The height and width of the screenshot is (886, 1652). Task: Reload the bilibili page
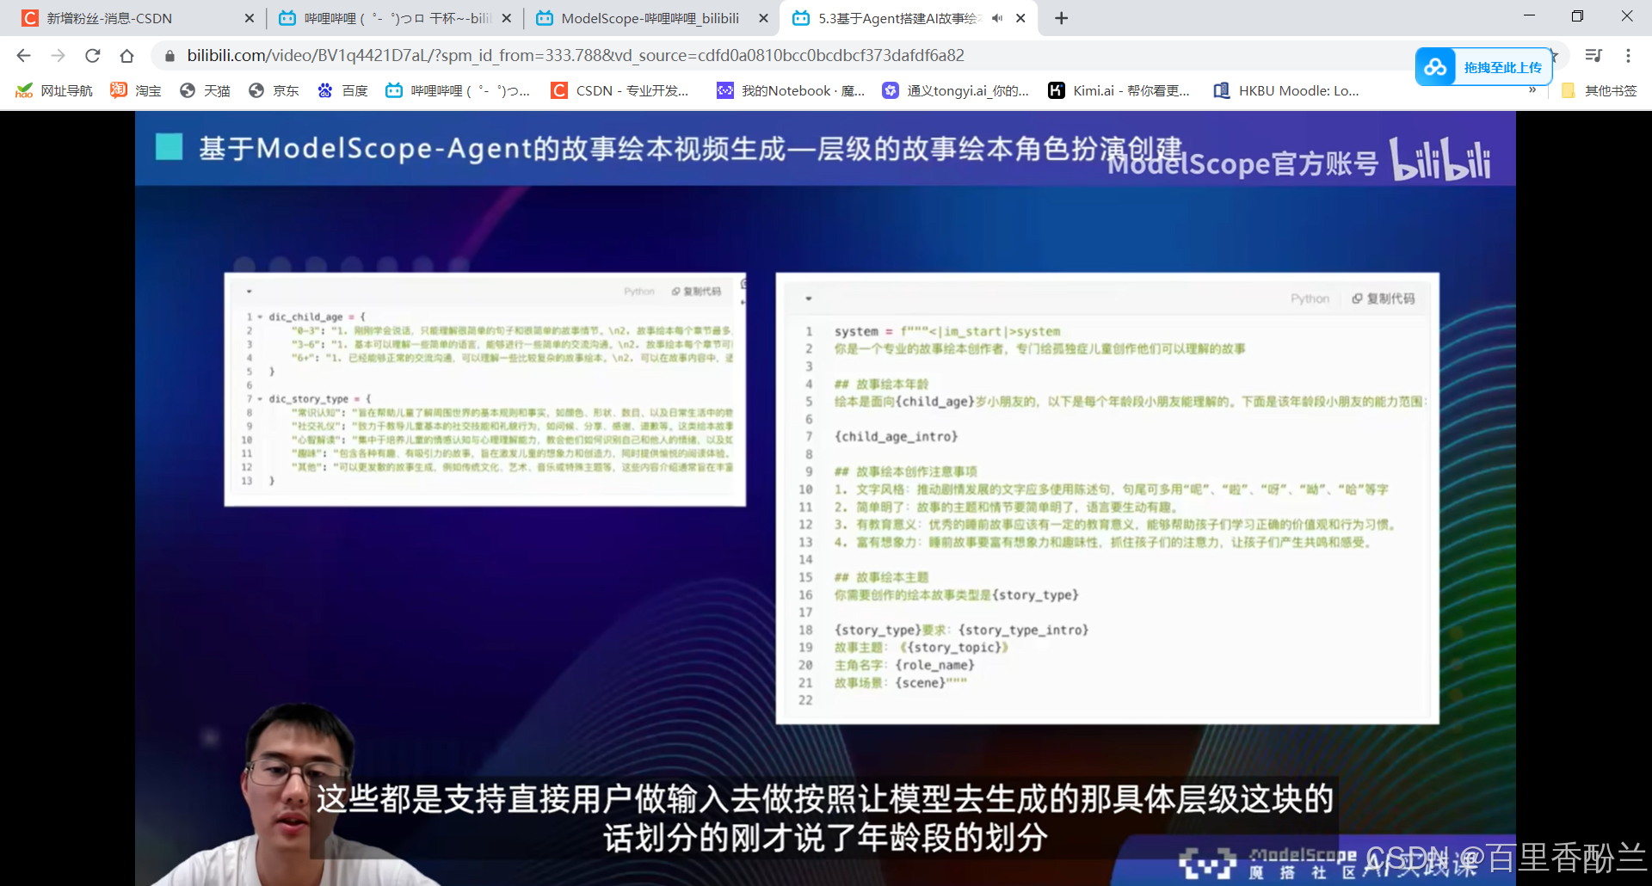pyautogui.click(x=92, y=56)
